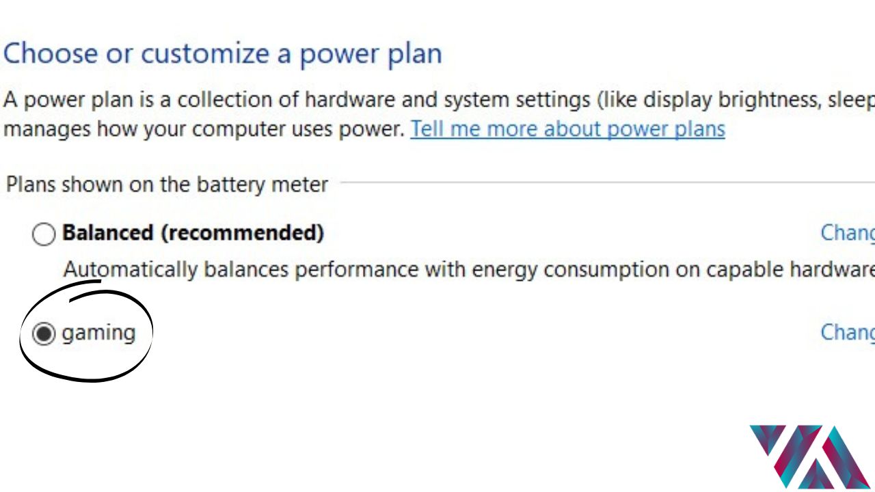Click the text manages how your computer uses power

click(204, 128)
